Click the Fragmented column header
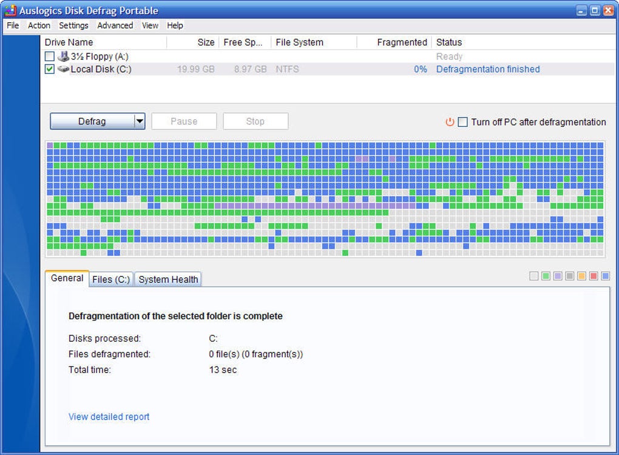619x455 pixels. (394, 42)
